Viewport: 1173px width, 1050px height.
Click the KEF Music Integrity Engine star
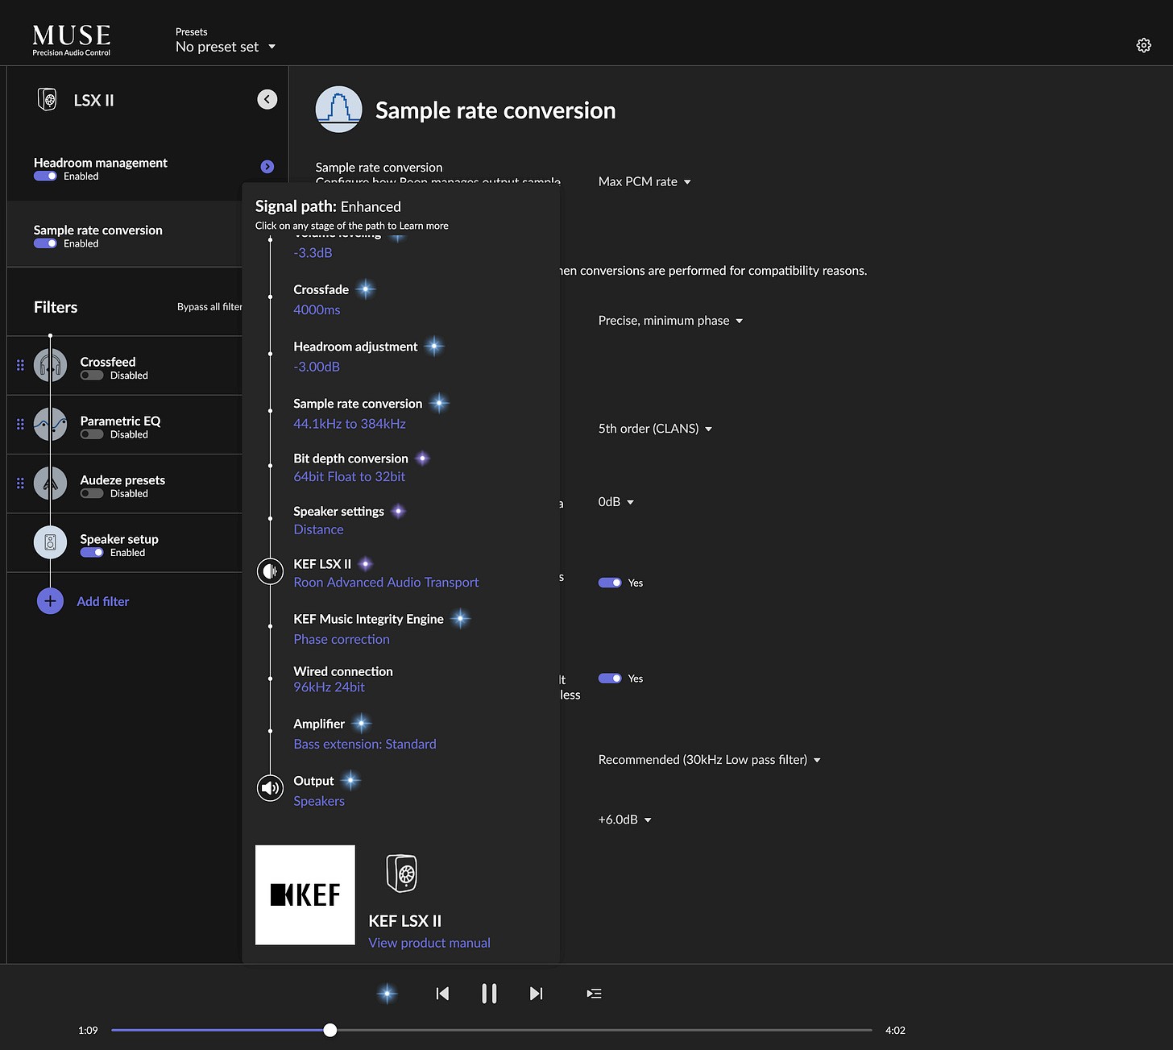[x=460, y=619]
